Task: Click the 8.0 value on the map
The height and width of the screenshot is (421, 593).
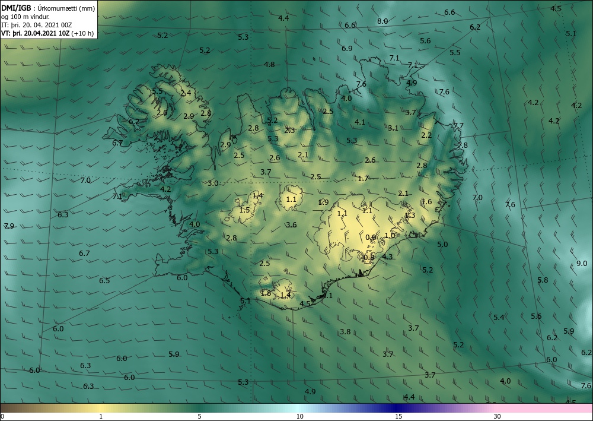Action: pyautogui.click(x=382, y=21)
